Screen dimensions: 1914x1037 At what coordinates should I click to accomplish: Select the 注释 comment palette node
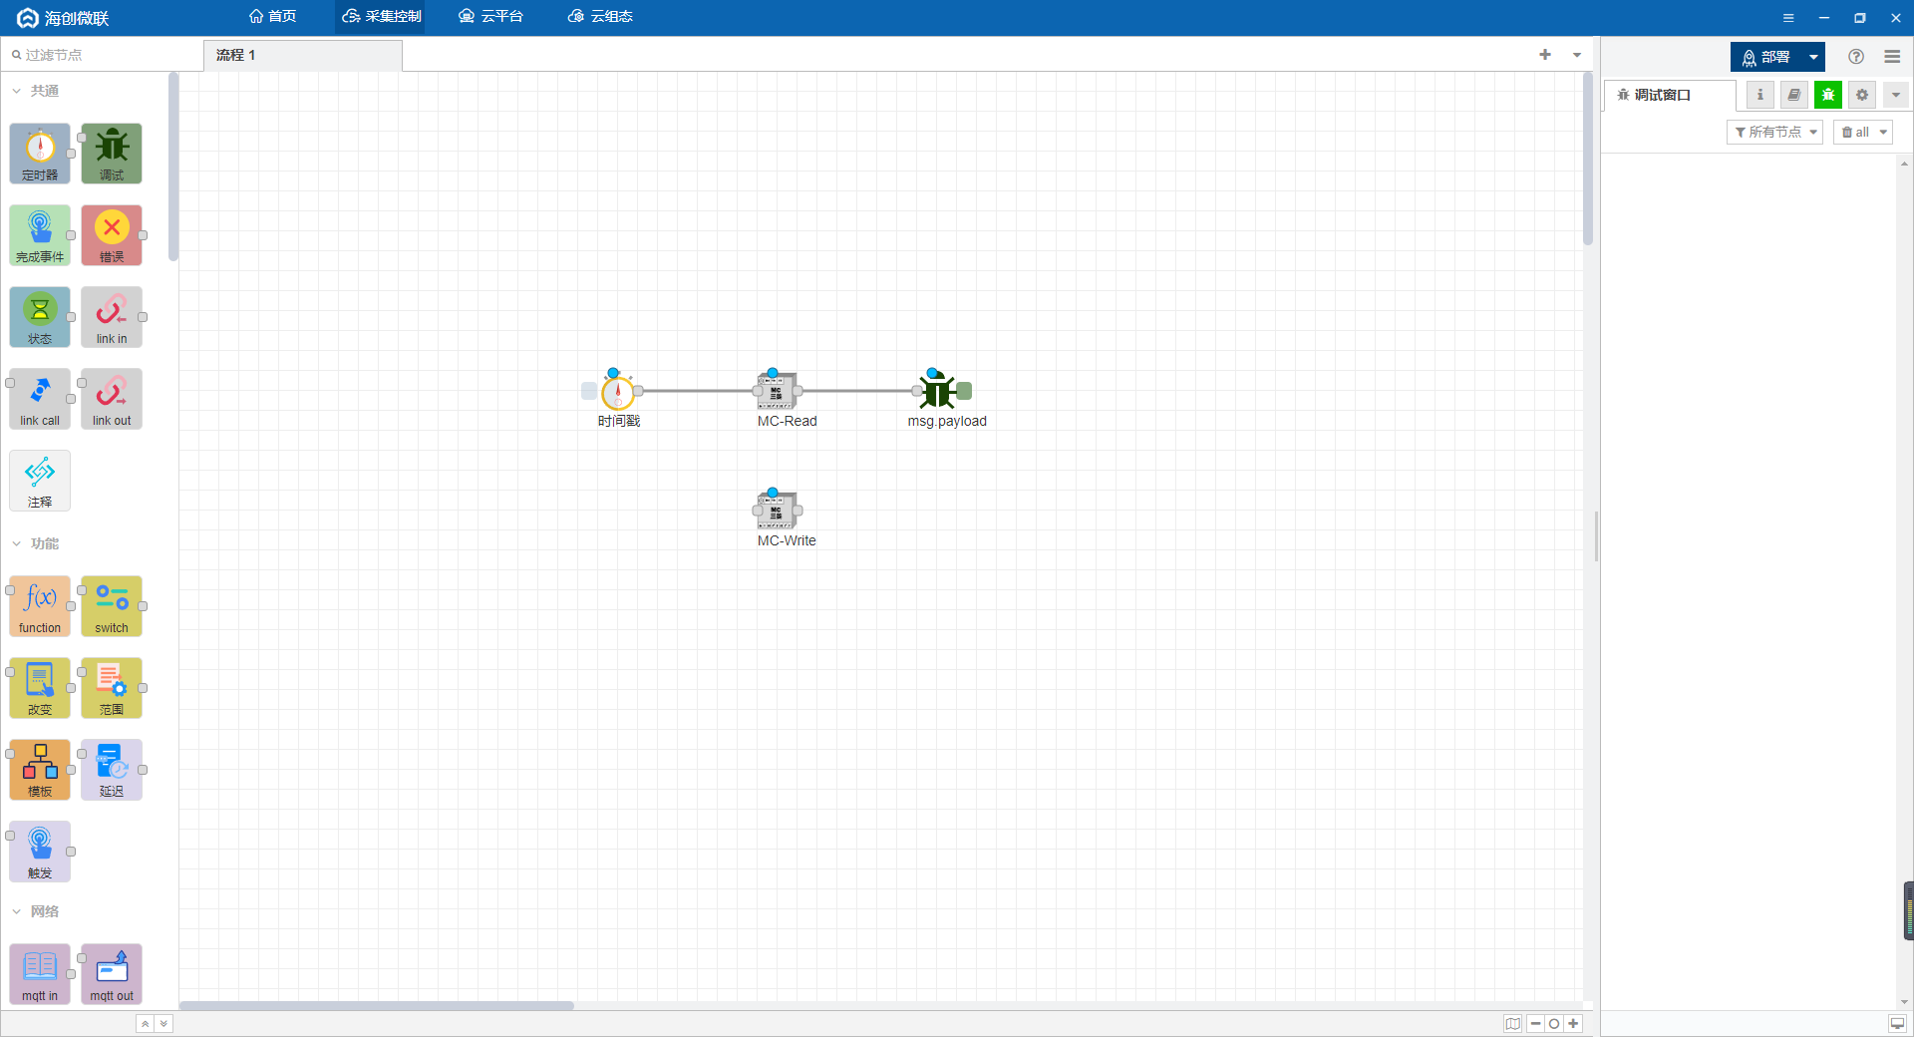(40, 481)
